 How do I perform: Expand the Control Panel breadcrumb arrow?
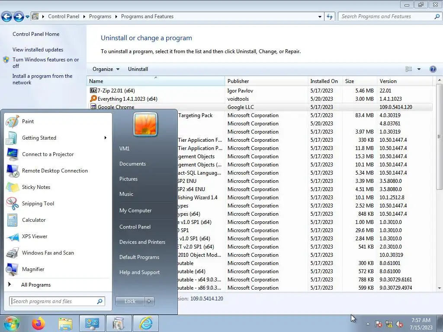(x=84, y=17)
